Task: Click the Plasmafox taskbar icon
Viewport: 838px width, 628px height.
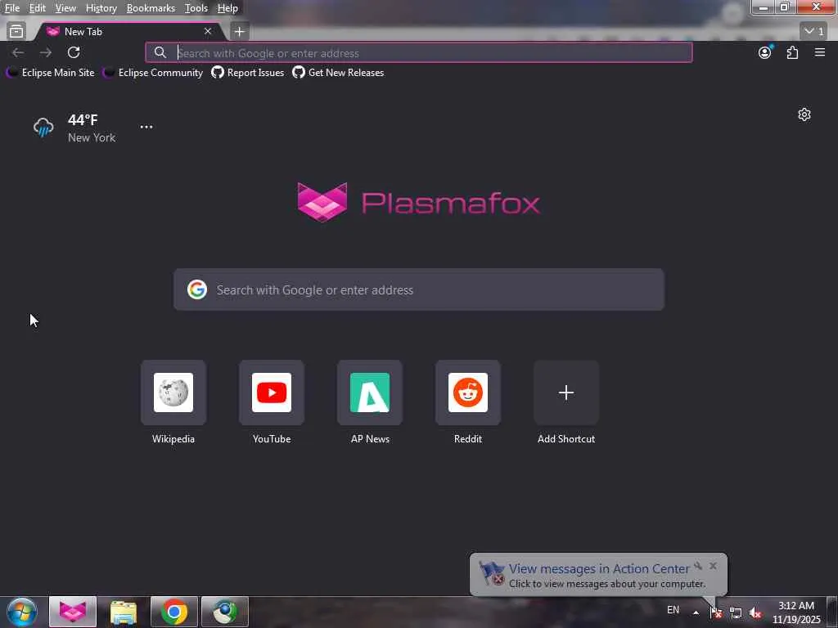Action: point(73,612)
